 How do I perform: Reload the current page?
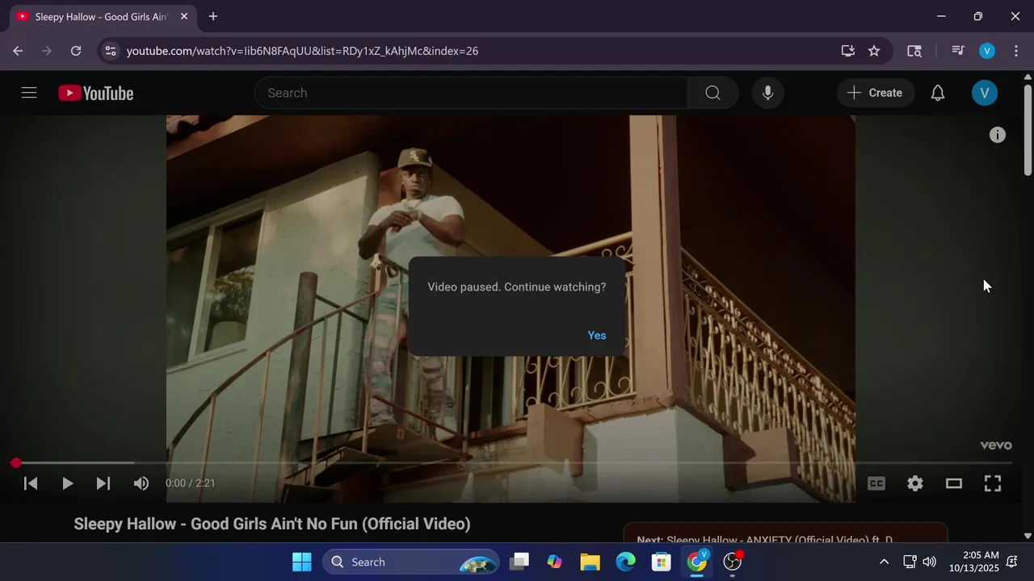(76, 51)
